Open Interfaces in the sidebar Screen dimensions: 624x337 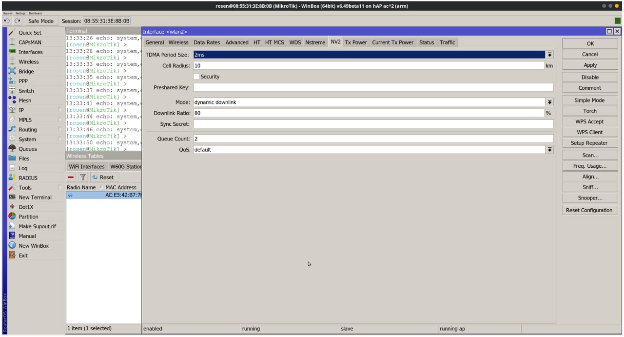pos(30,52)
